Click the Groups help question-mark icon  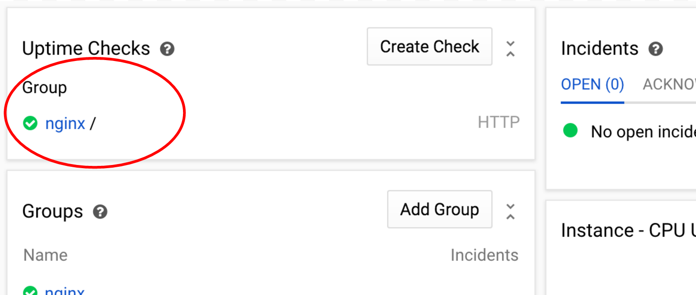[x=100, y=211]
